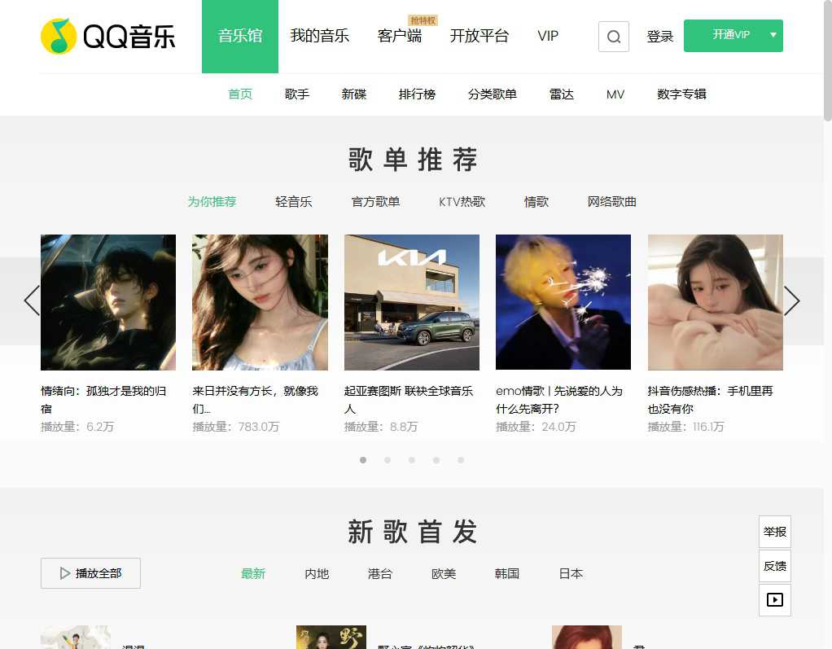The width and height of the screenshot is (832, 649).
Task: Open the 起亚赛图斯 playlist thumbnail
Action: [411, 302]
